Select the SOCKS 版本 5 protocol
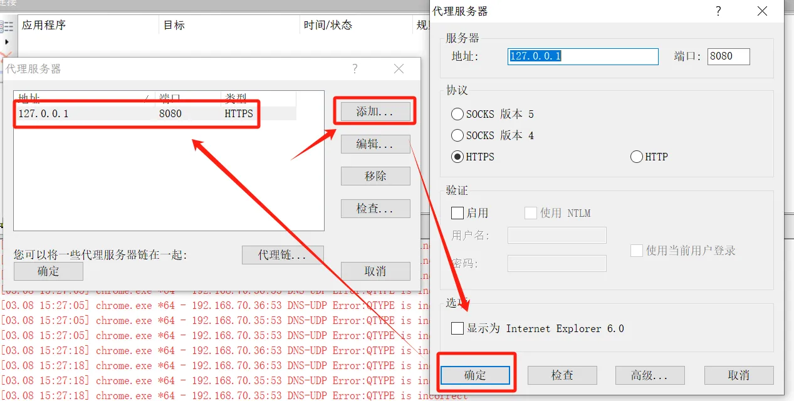This screenshot has height=401, width=794. pos(457,114)
